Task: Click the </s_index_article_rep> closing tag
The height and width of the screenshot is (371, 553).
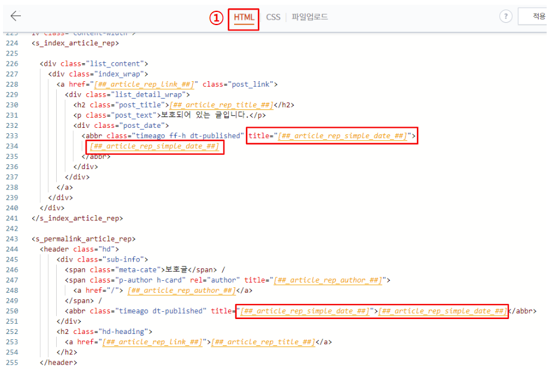Action: 77,218
